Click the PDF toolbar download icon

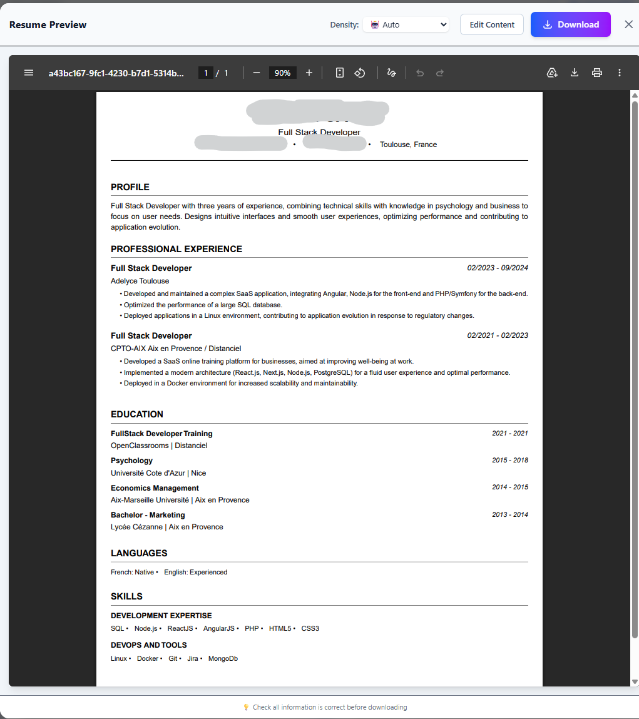click(575, 73)
